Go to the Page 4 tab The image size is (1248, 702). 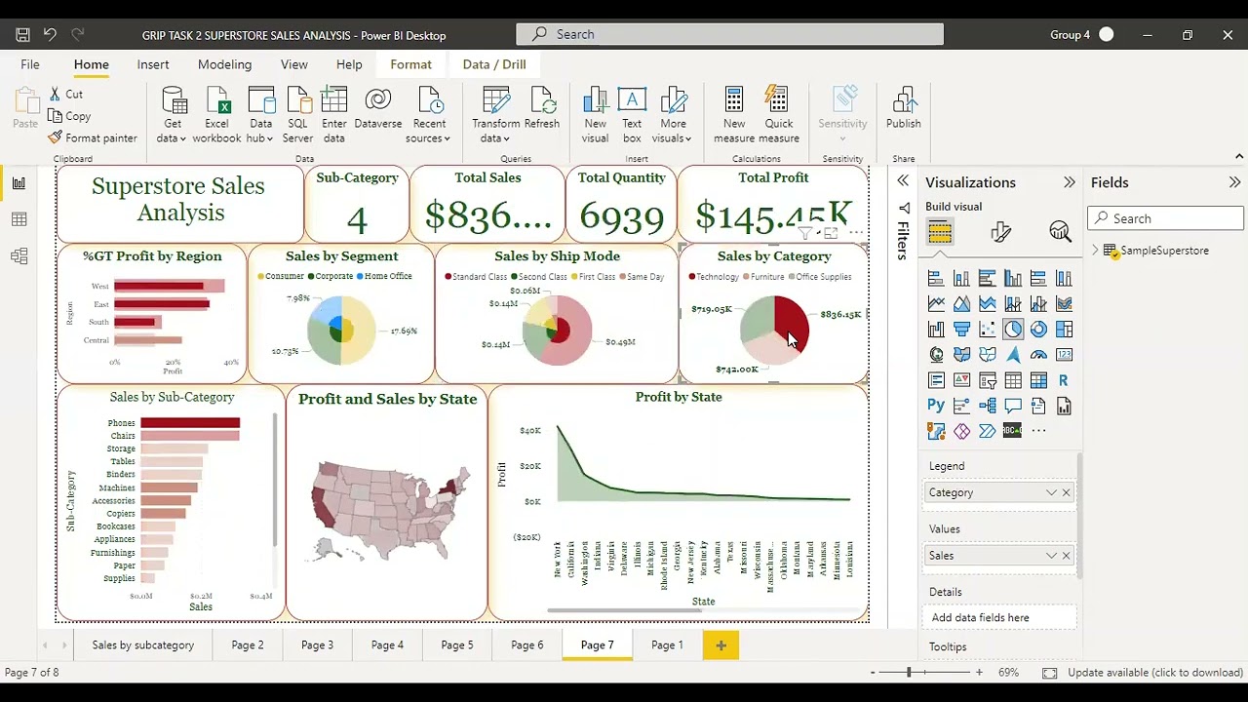click(387, 644)
